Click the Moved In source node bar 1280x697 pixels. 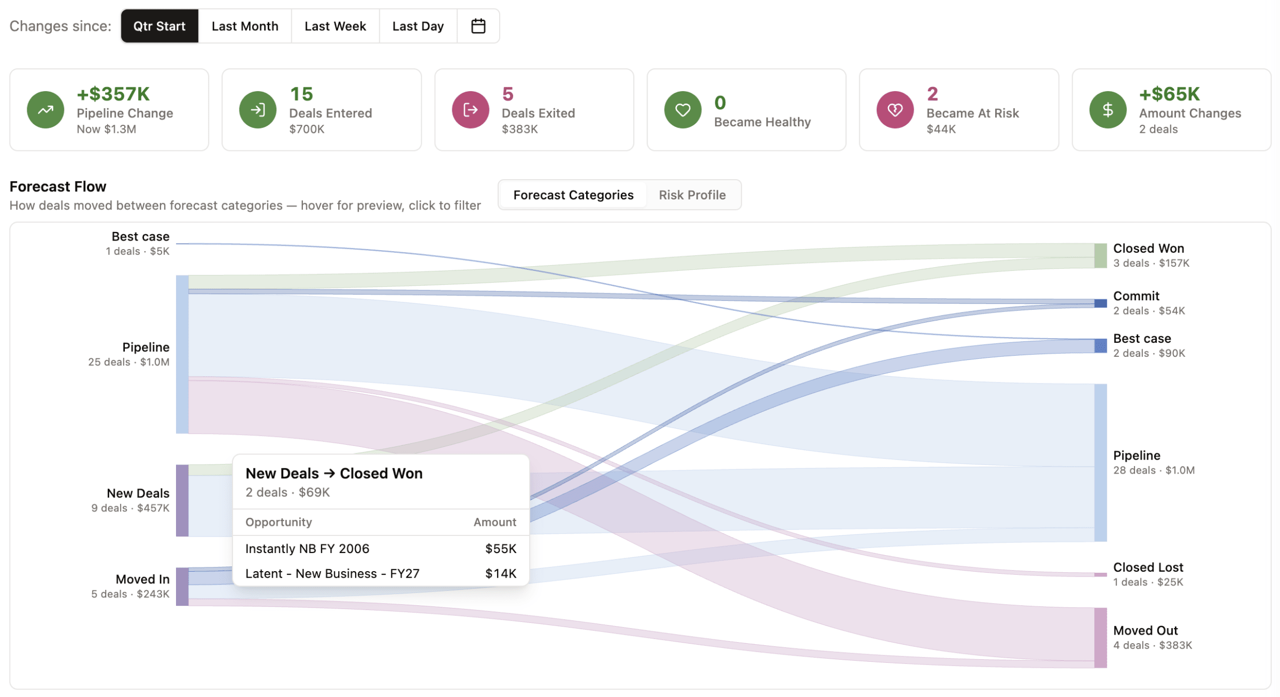point(182,587)
